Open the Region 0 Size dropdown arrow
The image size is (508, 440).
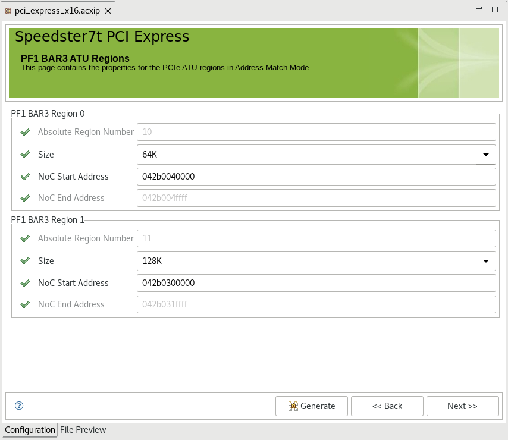486,155
